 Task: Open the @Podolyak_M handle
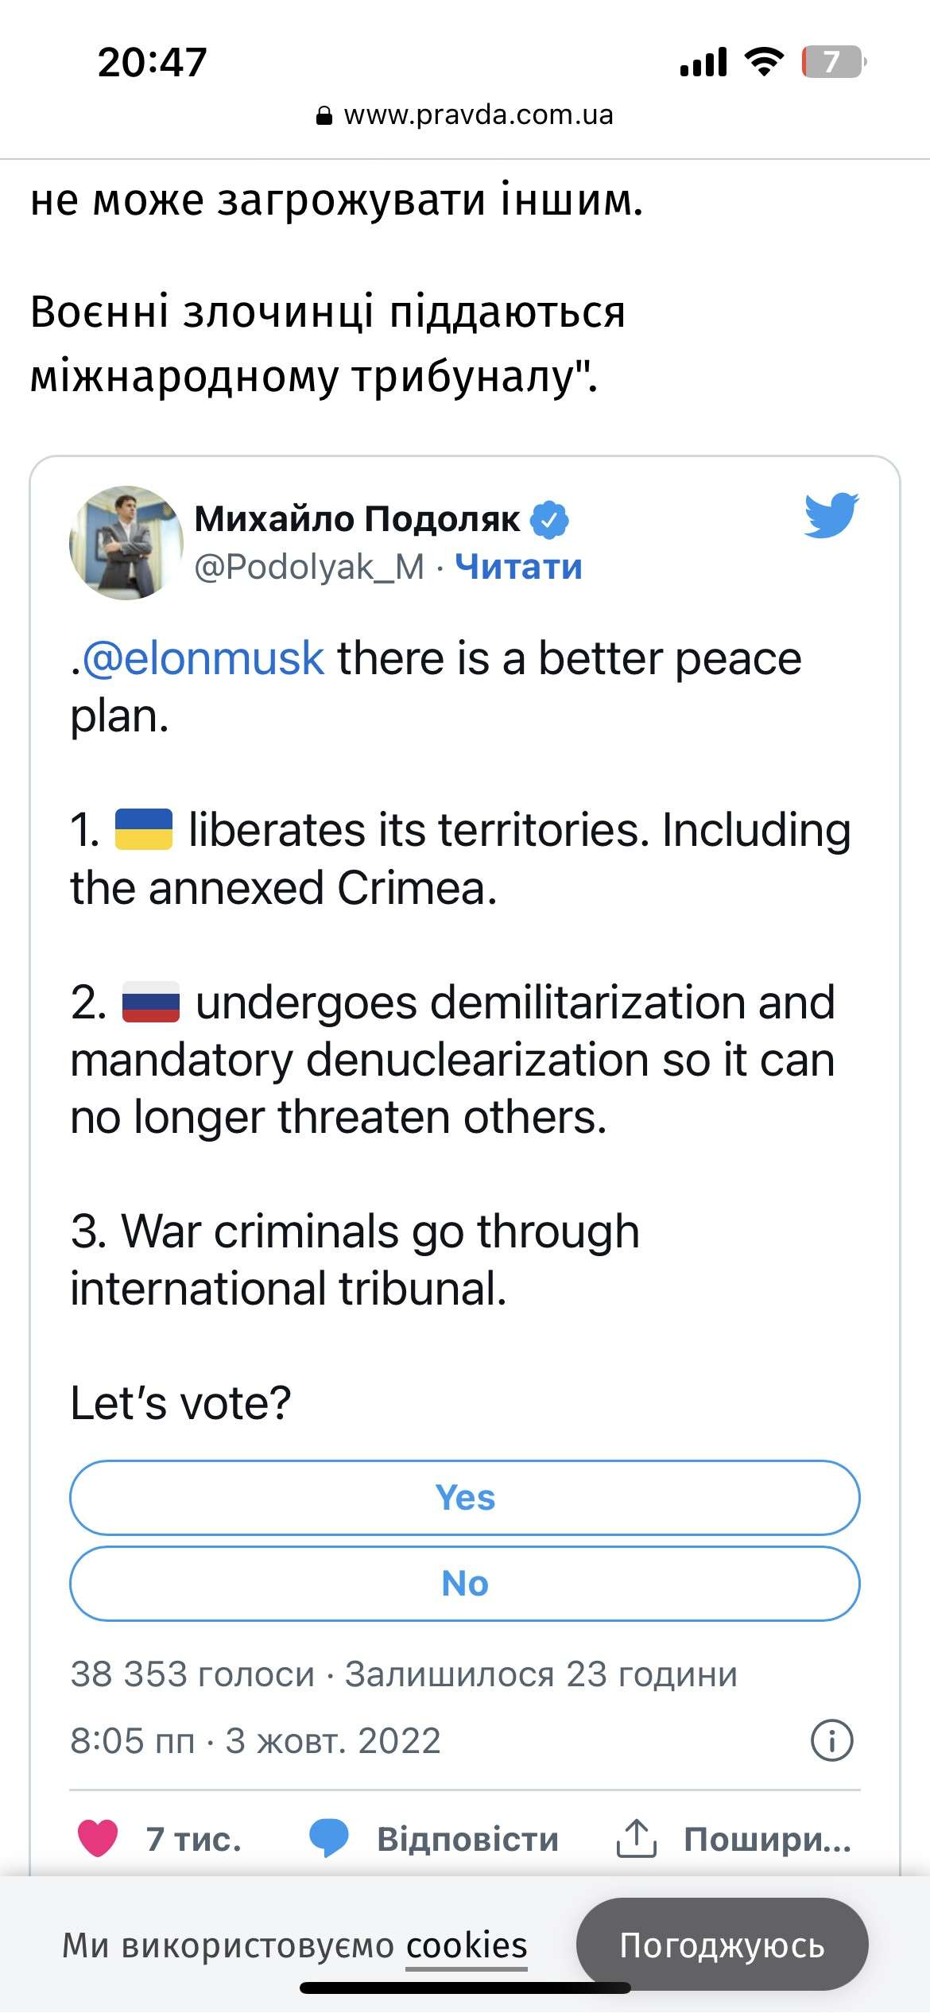pyautogui.click(x=309, y=567)
